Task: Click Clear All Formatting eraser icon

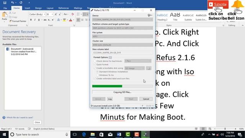Action: (73, 14)
